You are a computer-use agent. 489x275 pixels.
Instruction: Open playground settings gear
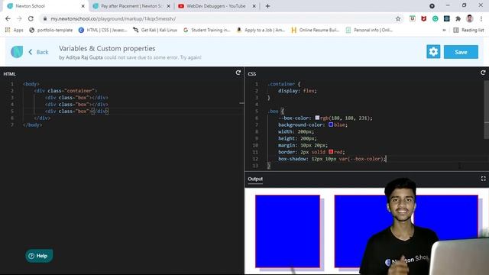click(x=433, y=52)
